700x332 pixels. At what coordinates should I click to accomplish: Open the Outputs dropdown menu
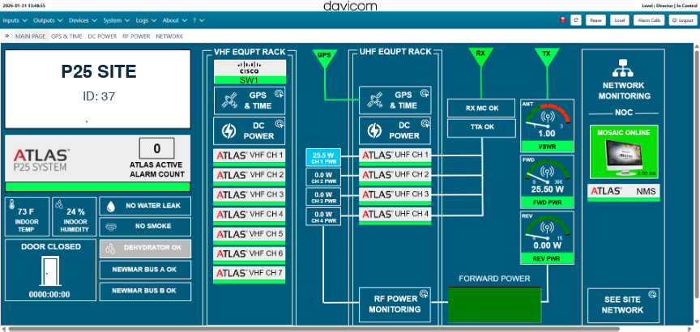point(49,20)
